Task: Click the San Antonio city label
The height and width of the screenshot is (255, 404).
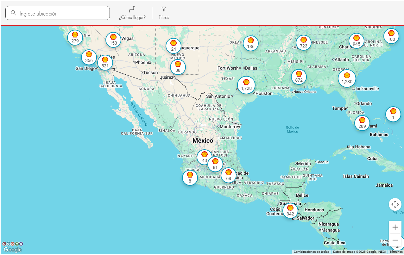Action: 218,96
